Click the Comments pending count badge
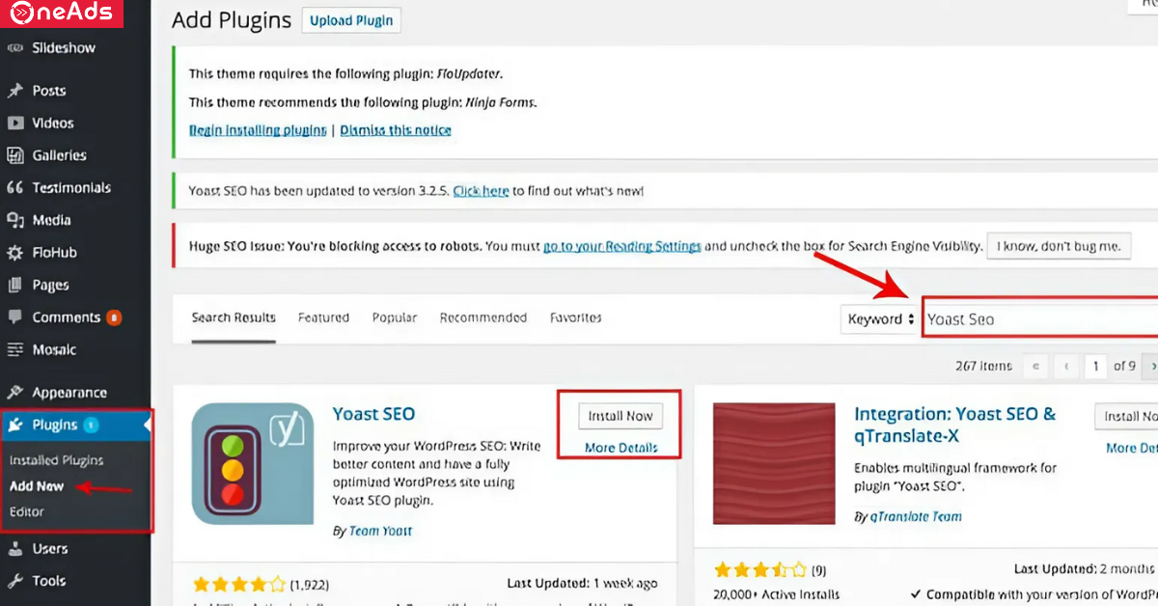The image size is (1158, 606). coord(114,317)
